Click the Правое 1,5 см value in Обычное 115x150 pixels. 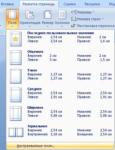coord(105,60)
